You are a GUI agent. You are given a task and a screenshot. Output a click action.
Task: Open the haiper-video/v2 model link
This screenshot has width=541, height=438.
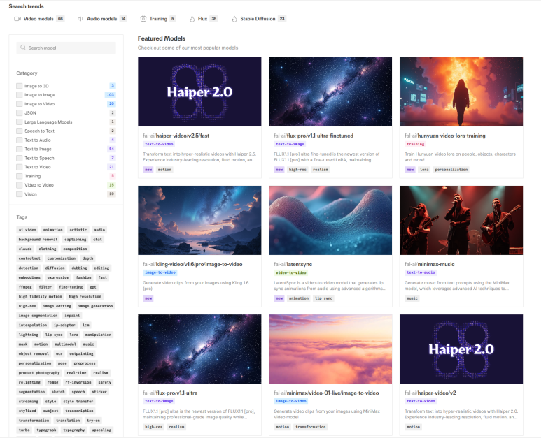coord(430,393)
